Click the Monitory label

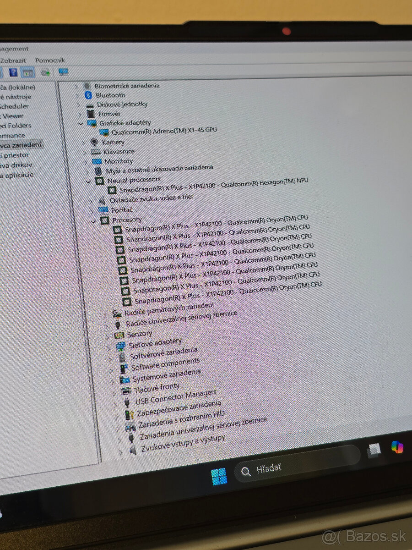tap(119, 161)
